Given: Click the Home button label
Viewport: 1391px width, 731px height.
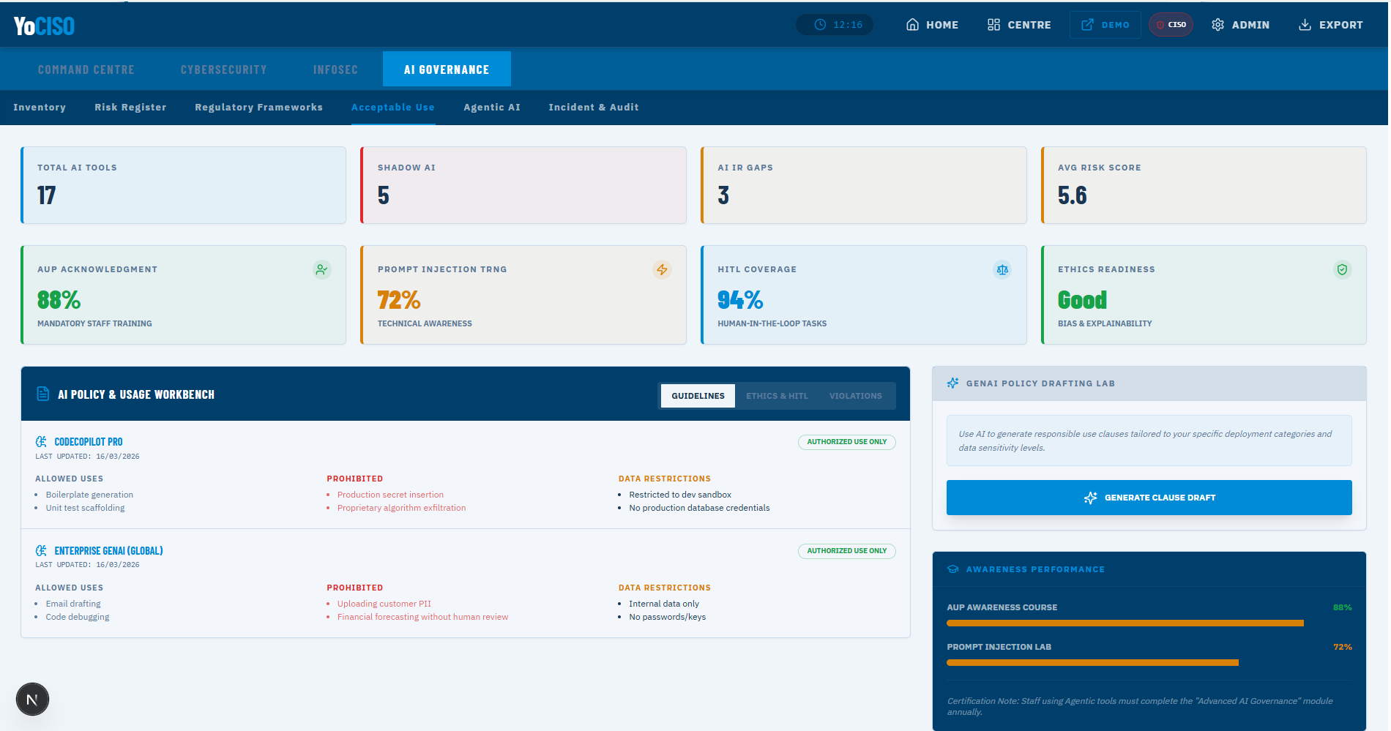Looking at the screenshot, I should 942,25.
